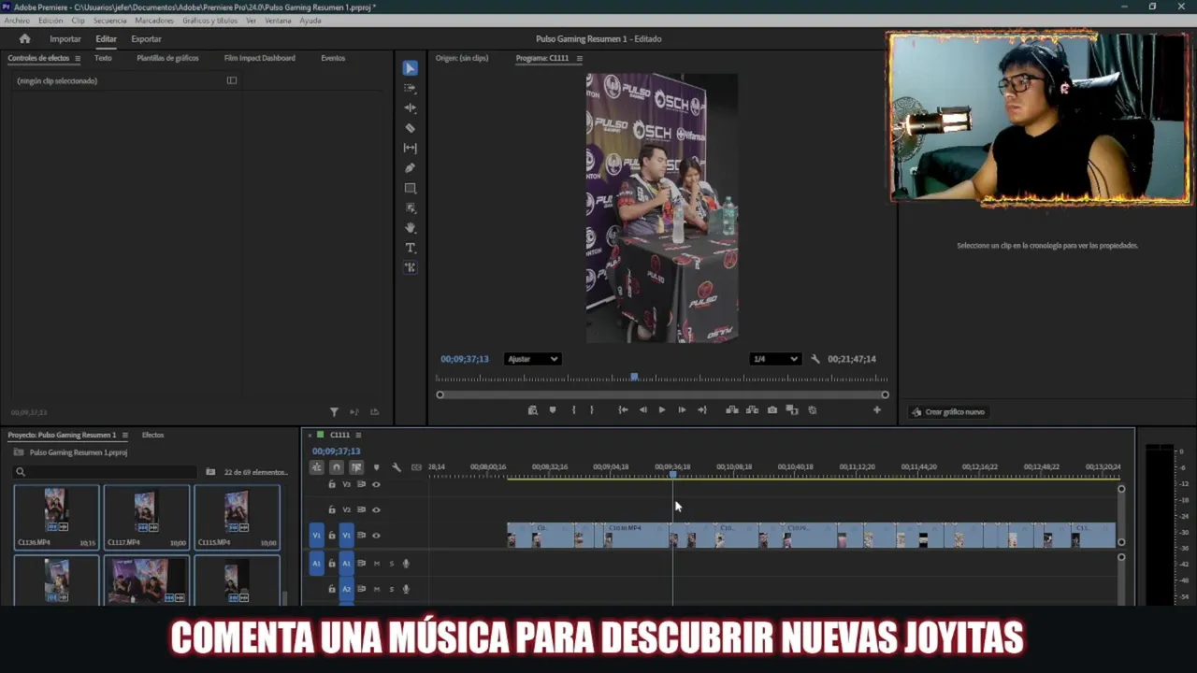Click the Mark In bracket button
The image size is (1197, 673).
coord(573,409)
